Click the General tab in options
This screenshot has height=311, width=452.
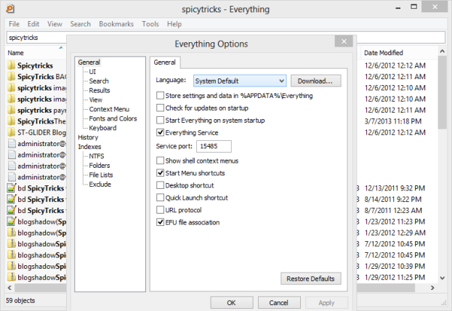[x=165, y=62]
